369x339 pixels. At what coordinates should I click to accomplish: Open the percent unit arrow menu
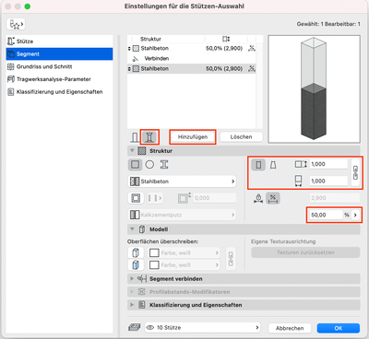(355, 215)
